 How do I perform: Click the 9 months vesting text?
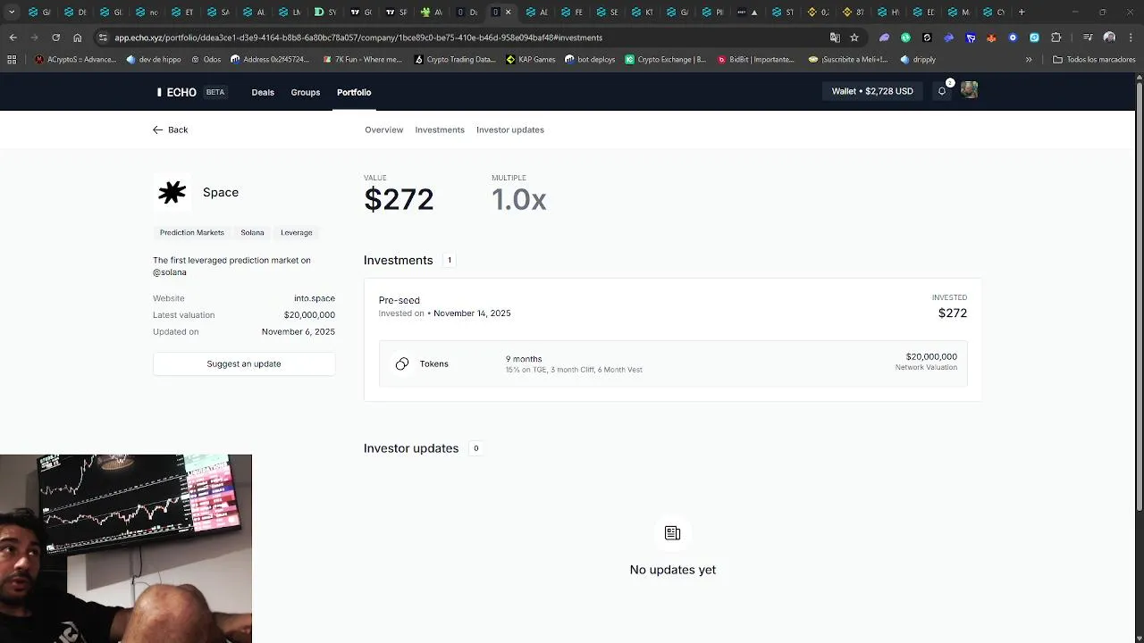click(x=524, y=359)
